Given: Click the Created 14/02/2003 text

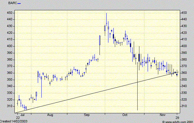Looking at the screenshot, I should pyautogui.click(x=14, y=121).
